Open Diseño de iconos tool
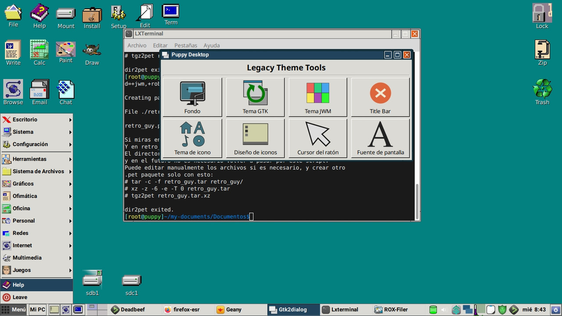Image resolution: width=562 pixels, height=316 pixels. coord(255,138)
